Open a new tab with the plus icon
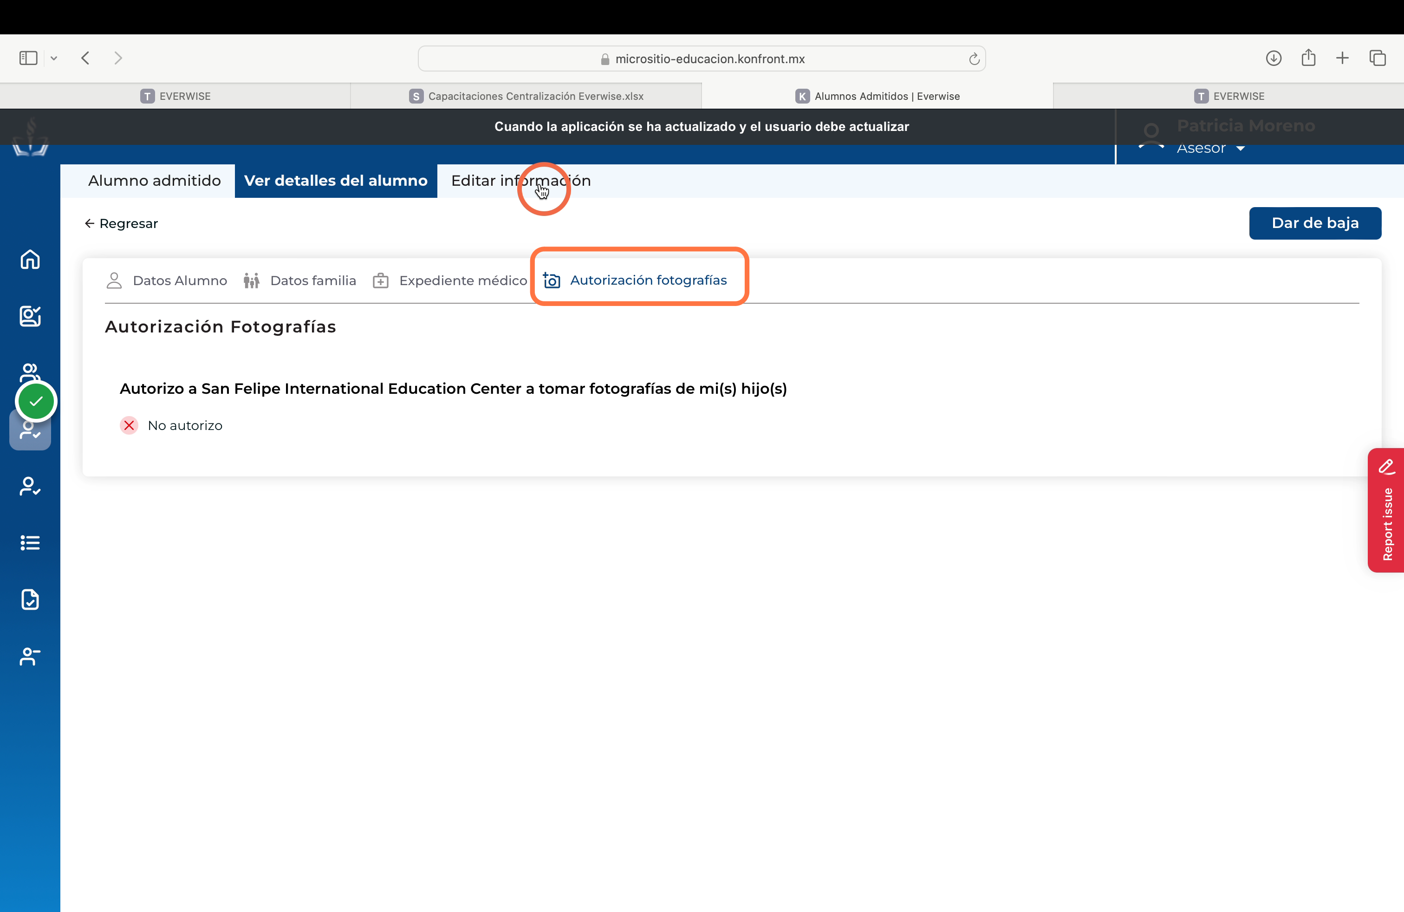Screen dimensions: 1404x912 [1343, 58]
